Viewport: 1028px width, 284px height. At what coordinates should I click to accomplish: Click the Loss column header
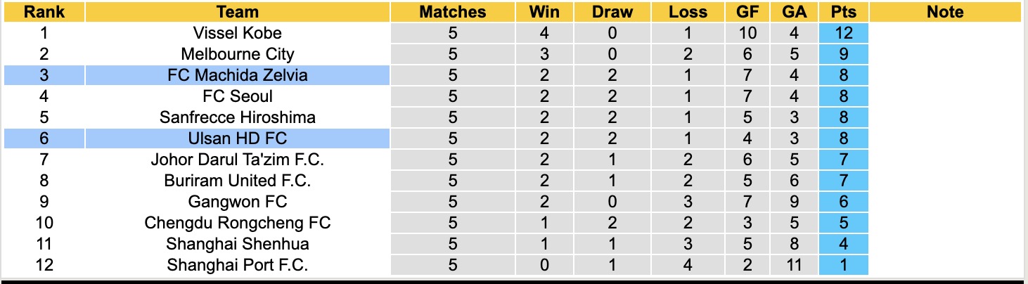pos(688,12)
